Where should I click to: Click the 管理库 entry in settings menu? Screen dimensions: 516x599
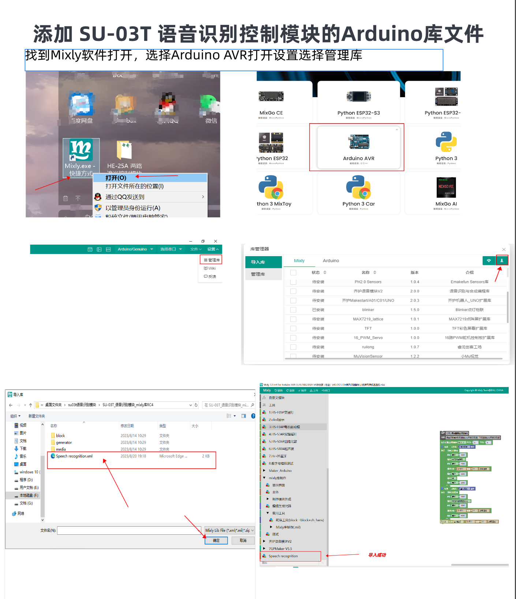[x=211, y=260]
